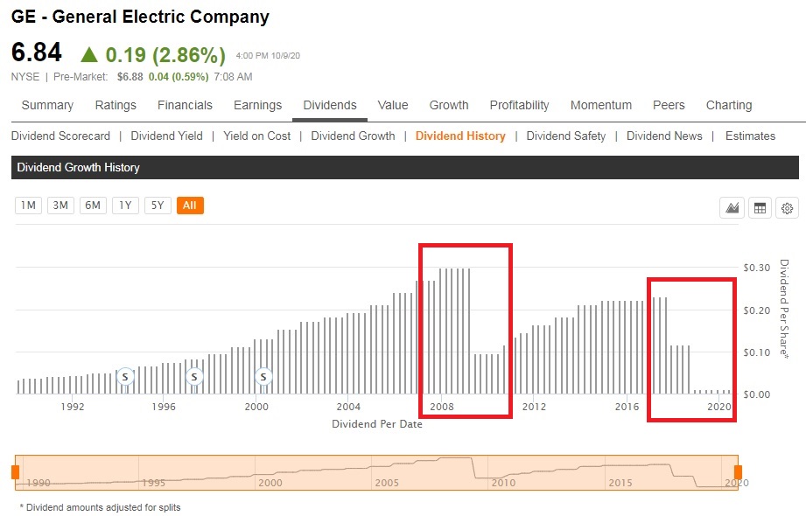Open the data table view icon
806x516 pixels.
(x=760, y=208)
